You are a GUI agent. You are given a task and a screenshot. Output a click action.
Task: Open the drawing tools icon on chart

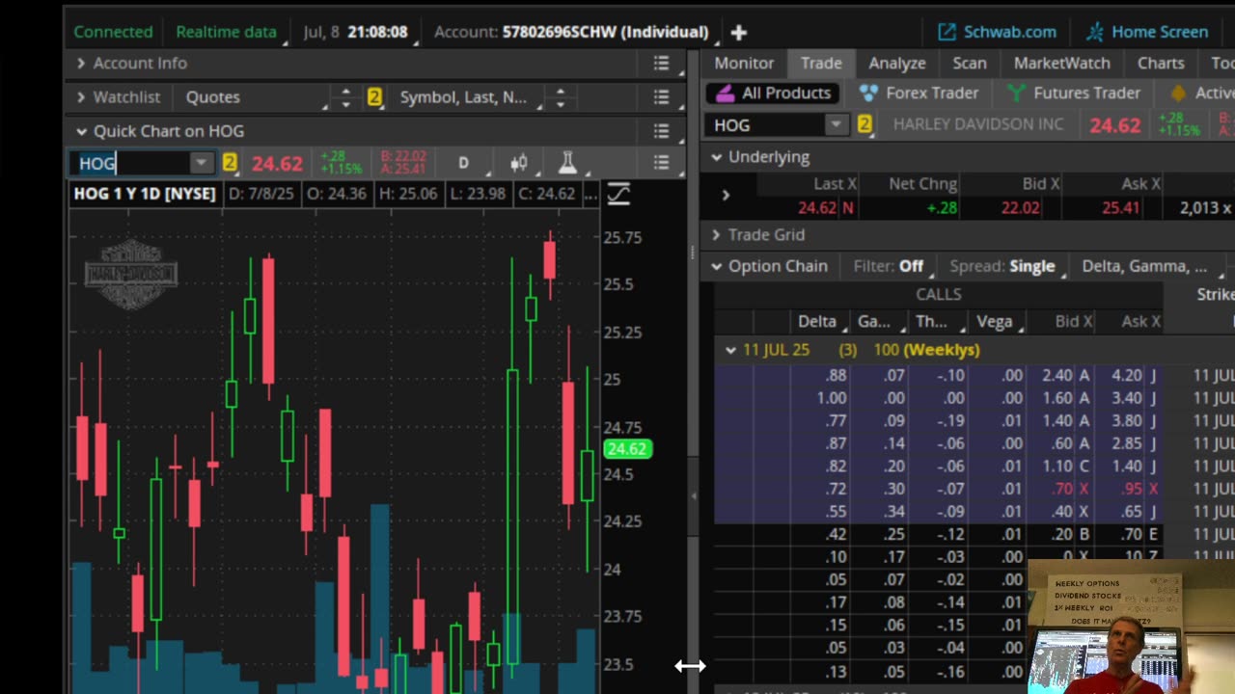tap(618, 194)
